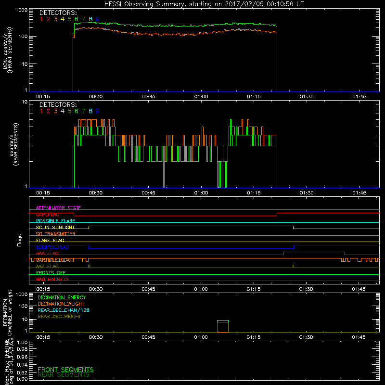Click DETECTORS: heading in the front segments plot
Screen dimensions: 385x385
click(58, 13)
